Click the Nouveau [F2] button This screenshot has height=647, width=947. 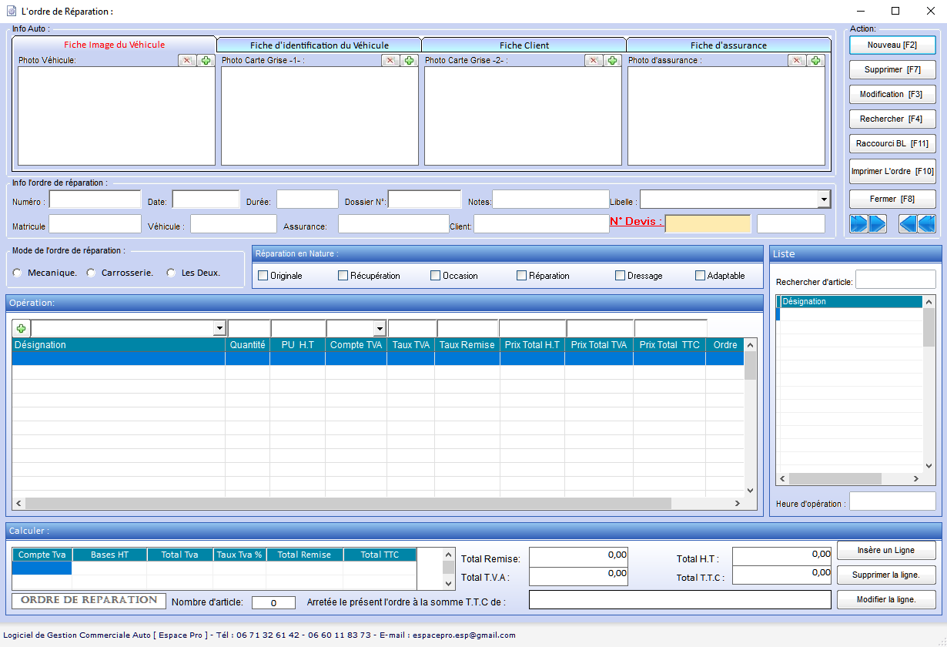point(892,45)
